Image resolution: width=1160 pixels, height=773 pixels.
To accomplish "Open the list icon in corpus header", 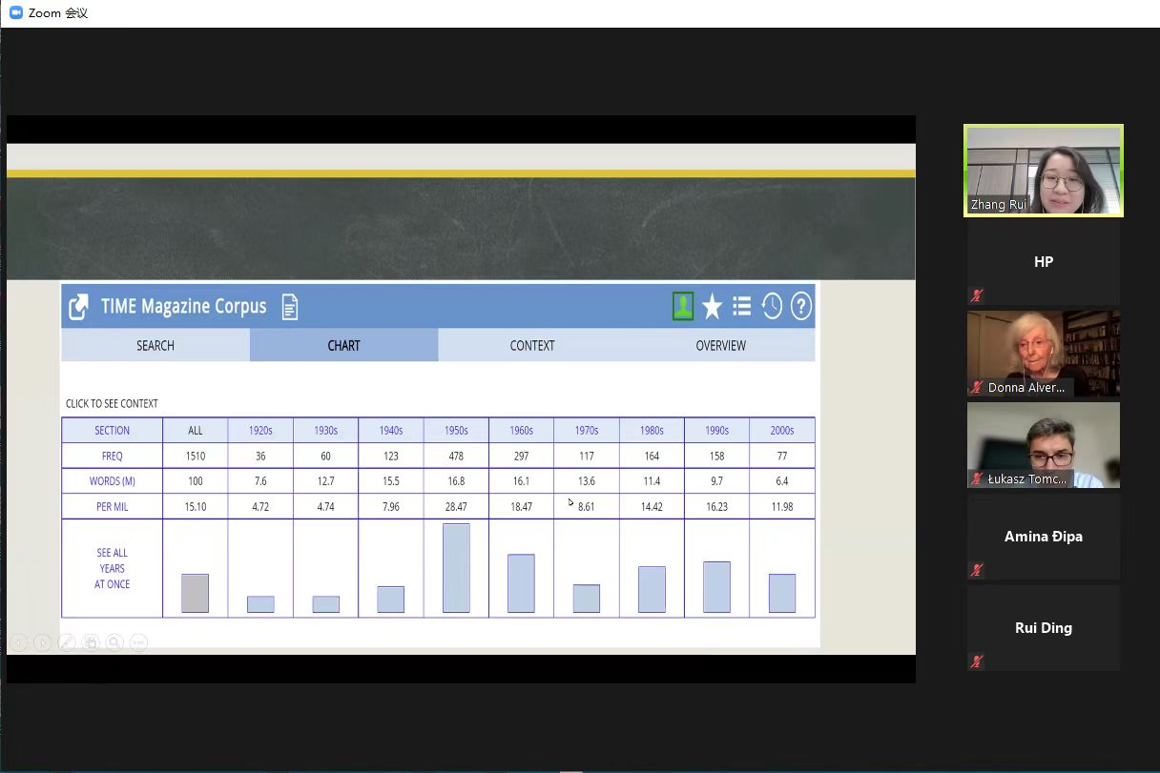I will pyautogui.click(x=741, y=306).
